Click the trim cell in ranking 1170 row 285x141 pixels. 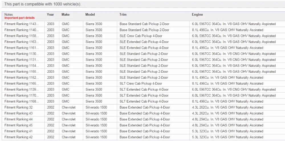pos(153,95)
